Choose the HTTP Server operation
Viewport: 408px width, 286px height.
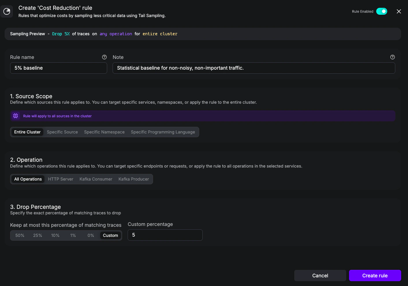(x=61, y=179)
